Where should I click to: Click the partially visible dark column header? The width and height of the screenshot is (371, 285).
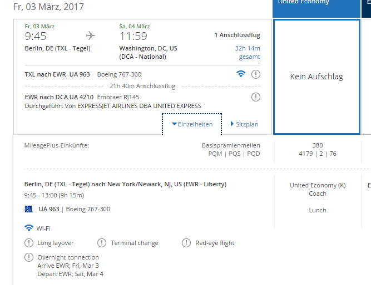coord(366,7)
